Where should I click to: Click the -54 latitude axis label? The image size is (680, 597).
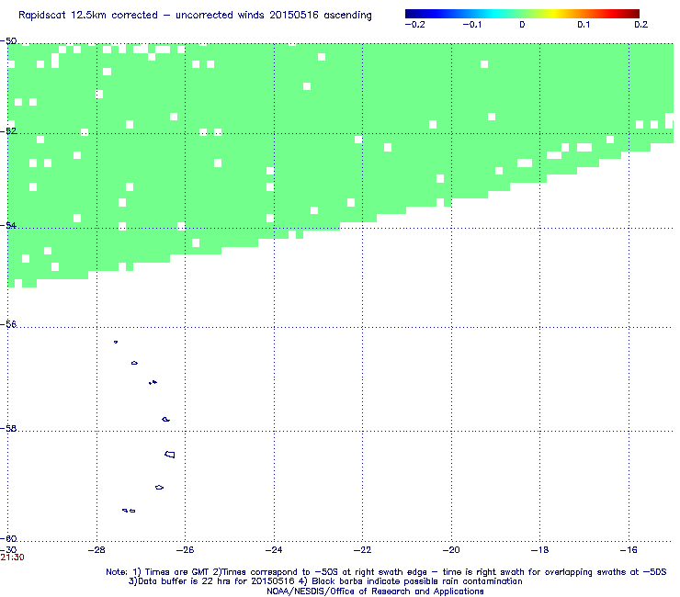8,225
